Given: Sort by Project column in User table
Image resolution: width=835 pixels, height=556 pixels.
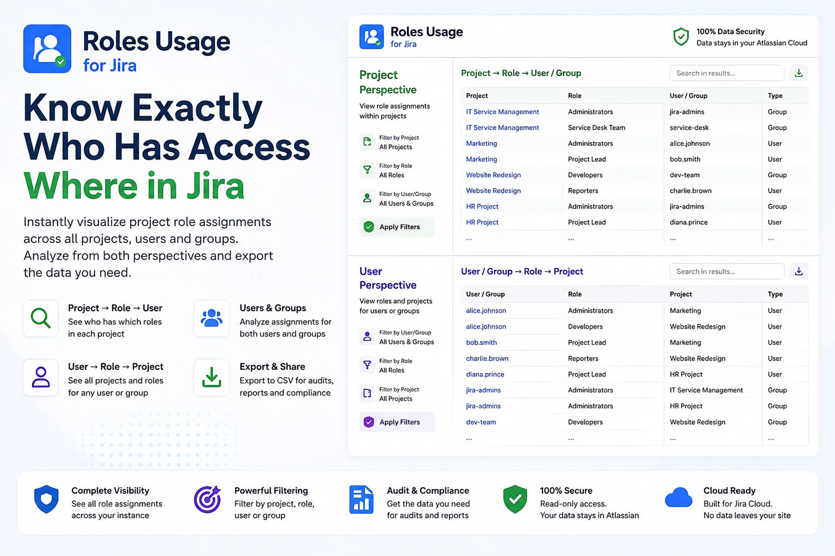Looking at the screenshot, I should click(680, 294).
